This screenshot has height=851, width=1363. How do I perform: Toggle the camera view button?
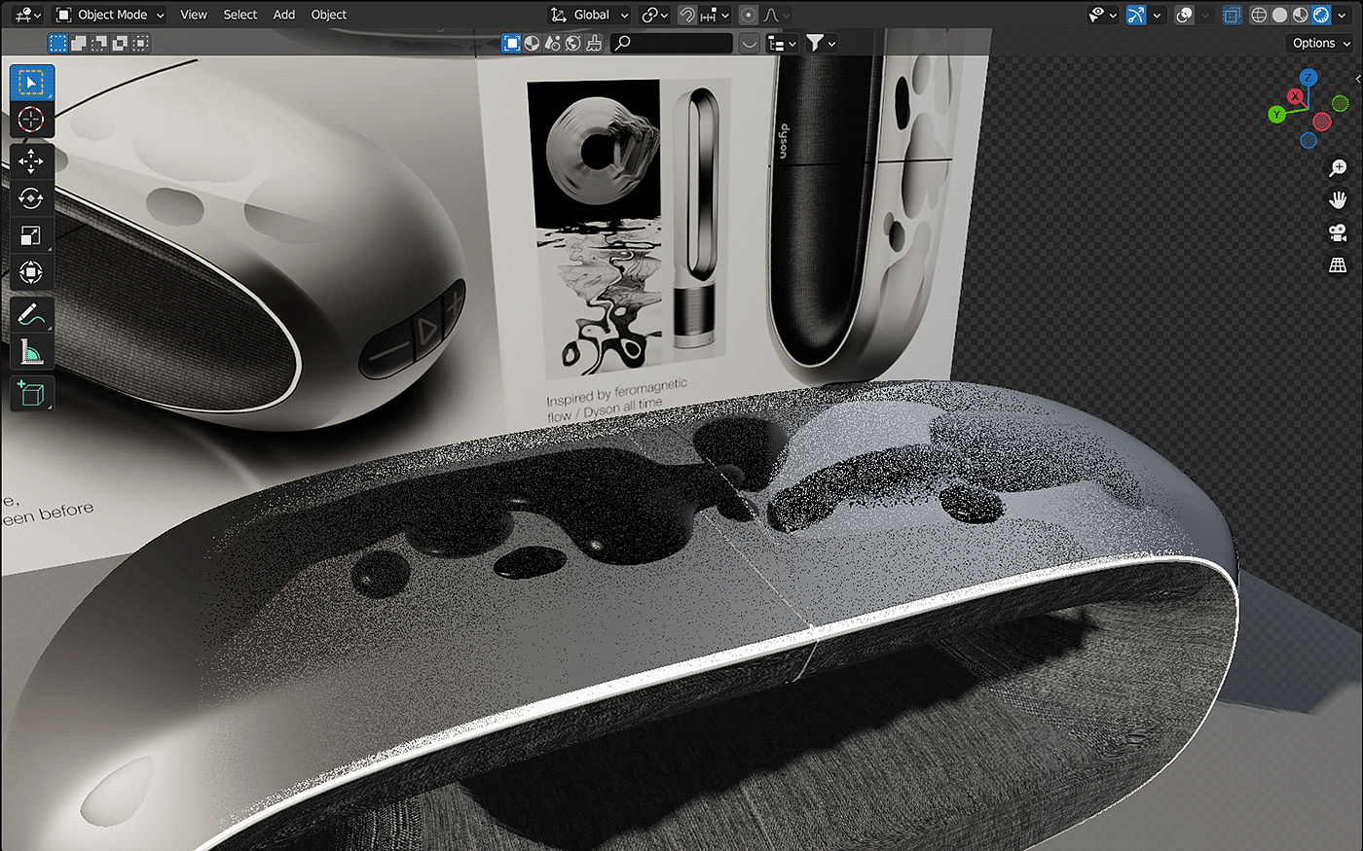click(x=1338, y=232)
